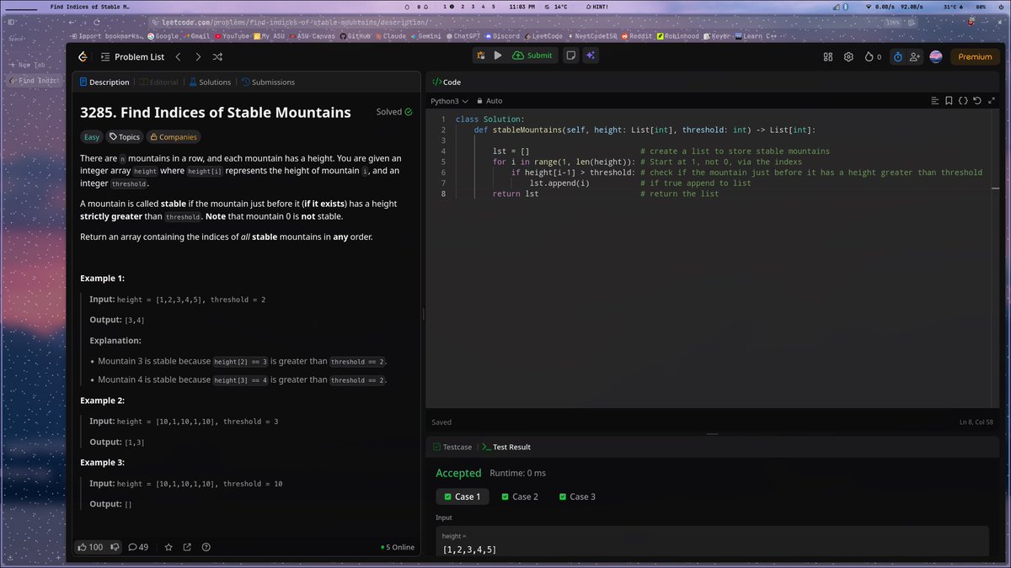This screenshot has width=1011, height=568.
Task: Click the invite user icon
Action: [x=915, y=56]
